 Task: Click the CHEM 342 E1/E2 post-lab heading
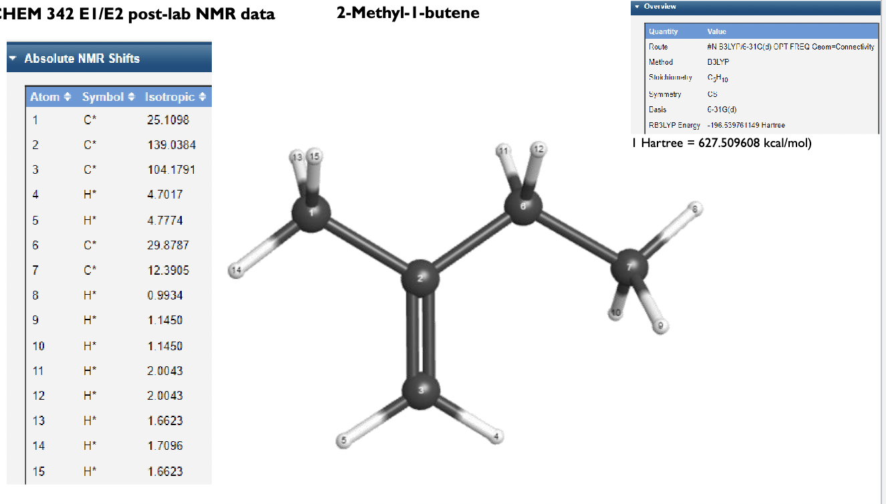click(137, 14)
